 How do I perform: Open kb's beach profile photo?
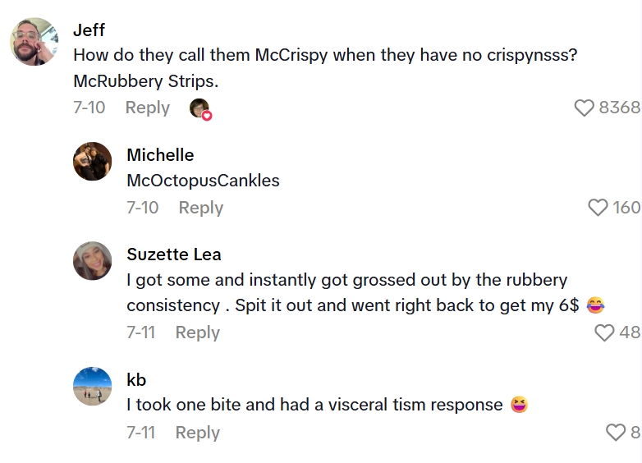(x=92, y=386)
